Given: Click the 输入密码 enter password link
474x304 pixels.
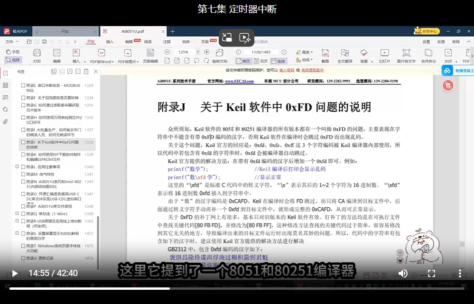Looking at the screenshot, I should click(287, 70).
